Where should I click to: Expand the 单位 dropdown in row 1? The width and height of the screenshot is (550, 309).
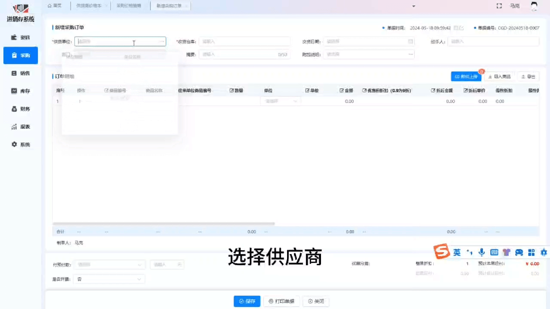pos(281,101)
